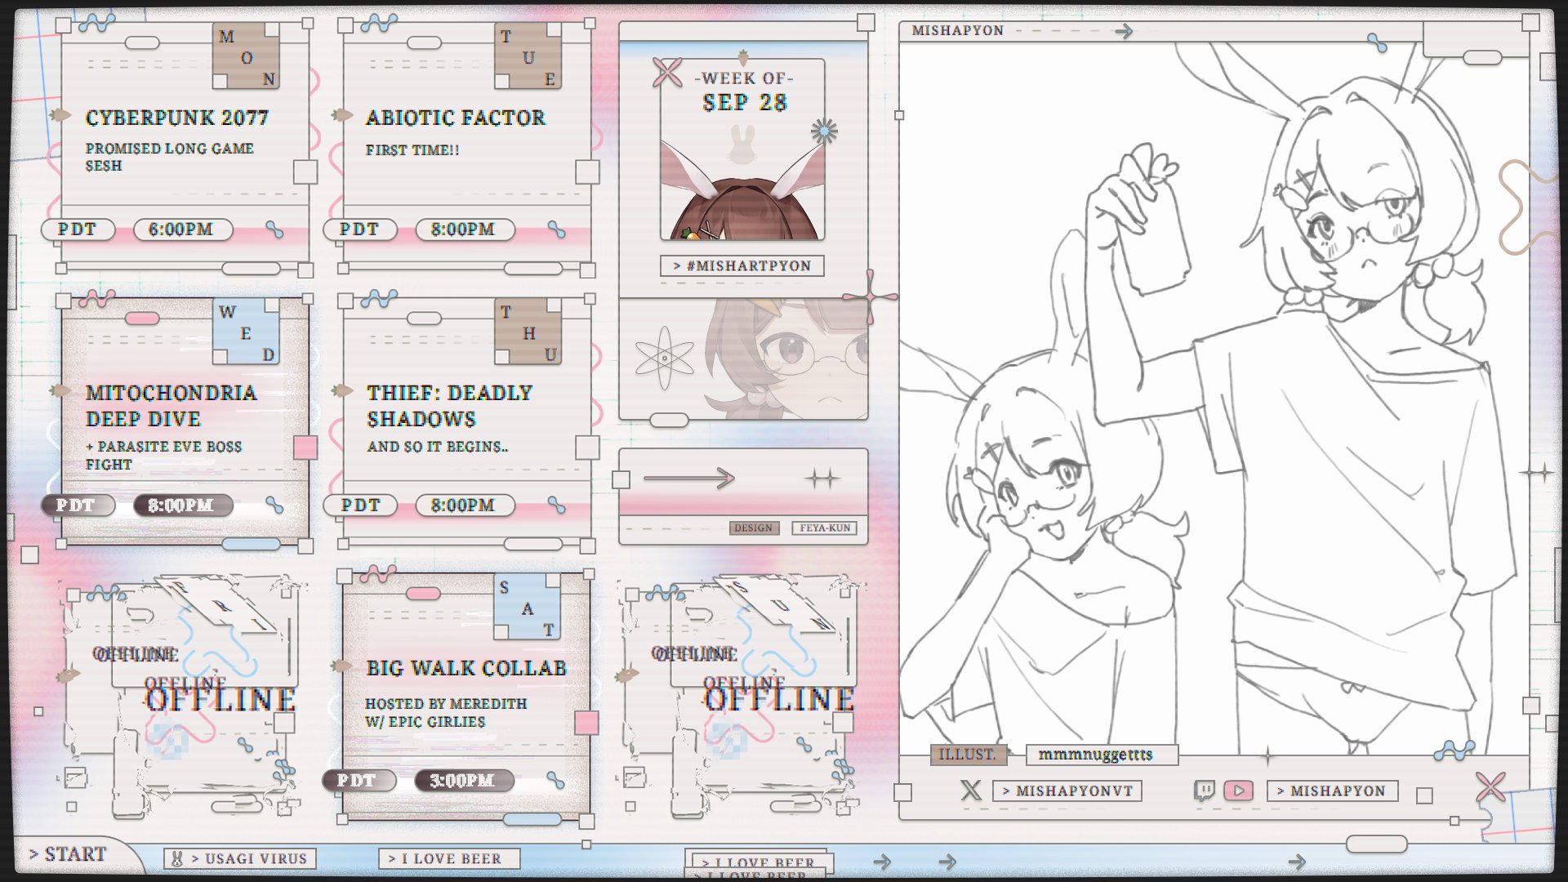This screenshot has width=1568, height=882.
Task: Click the blue snowflake icon near SEP 28
Action: click(x=824, y=131)
